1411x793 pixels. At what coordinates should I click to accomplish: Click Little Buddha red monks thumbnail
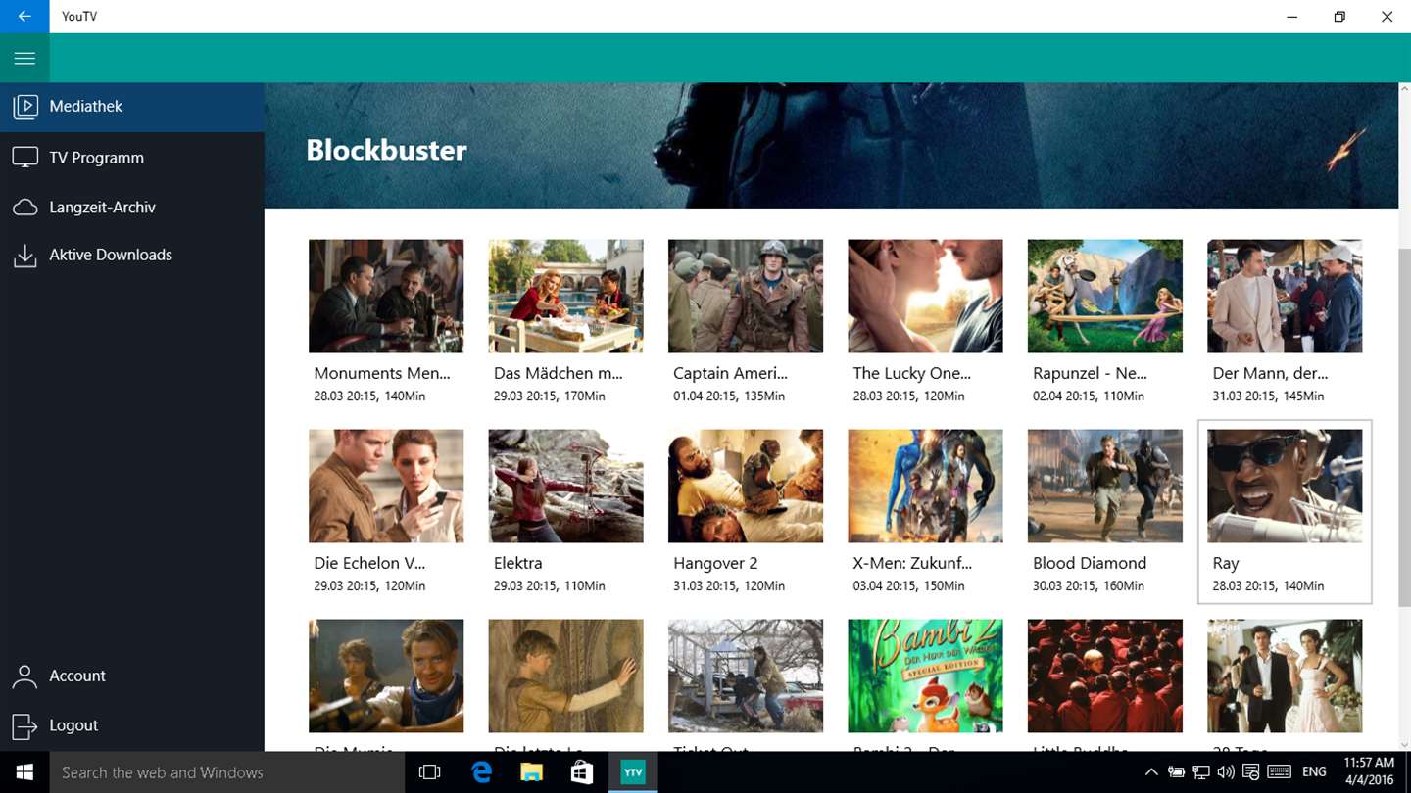pyautogui.click(x=1105, y=676)
